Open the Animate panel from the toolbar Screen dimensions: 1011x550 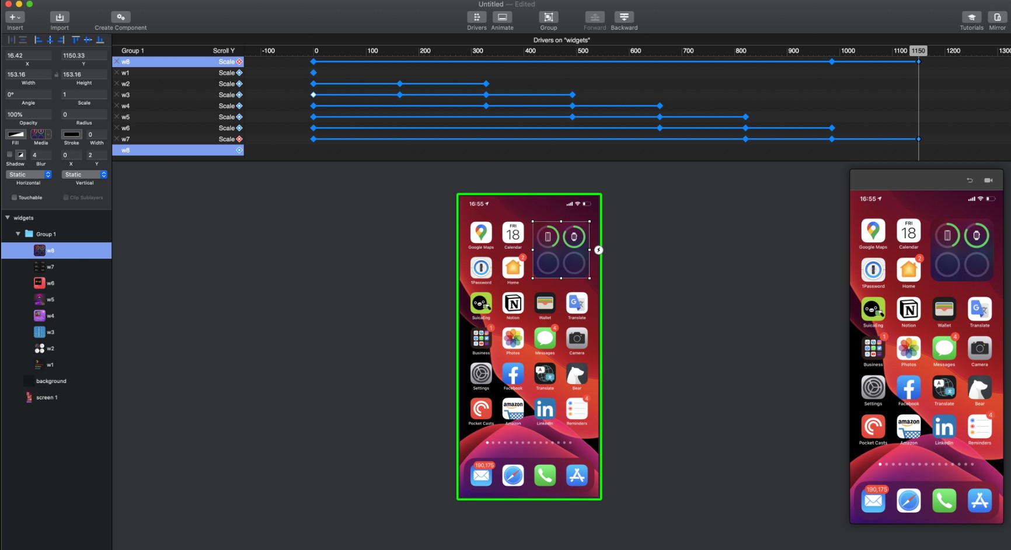502,18
